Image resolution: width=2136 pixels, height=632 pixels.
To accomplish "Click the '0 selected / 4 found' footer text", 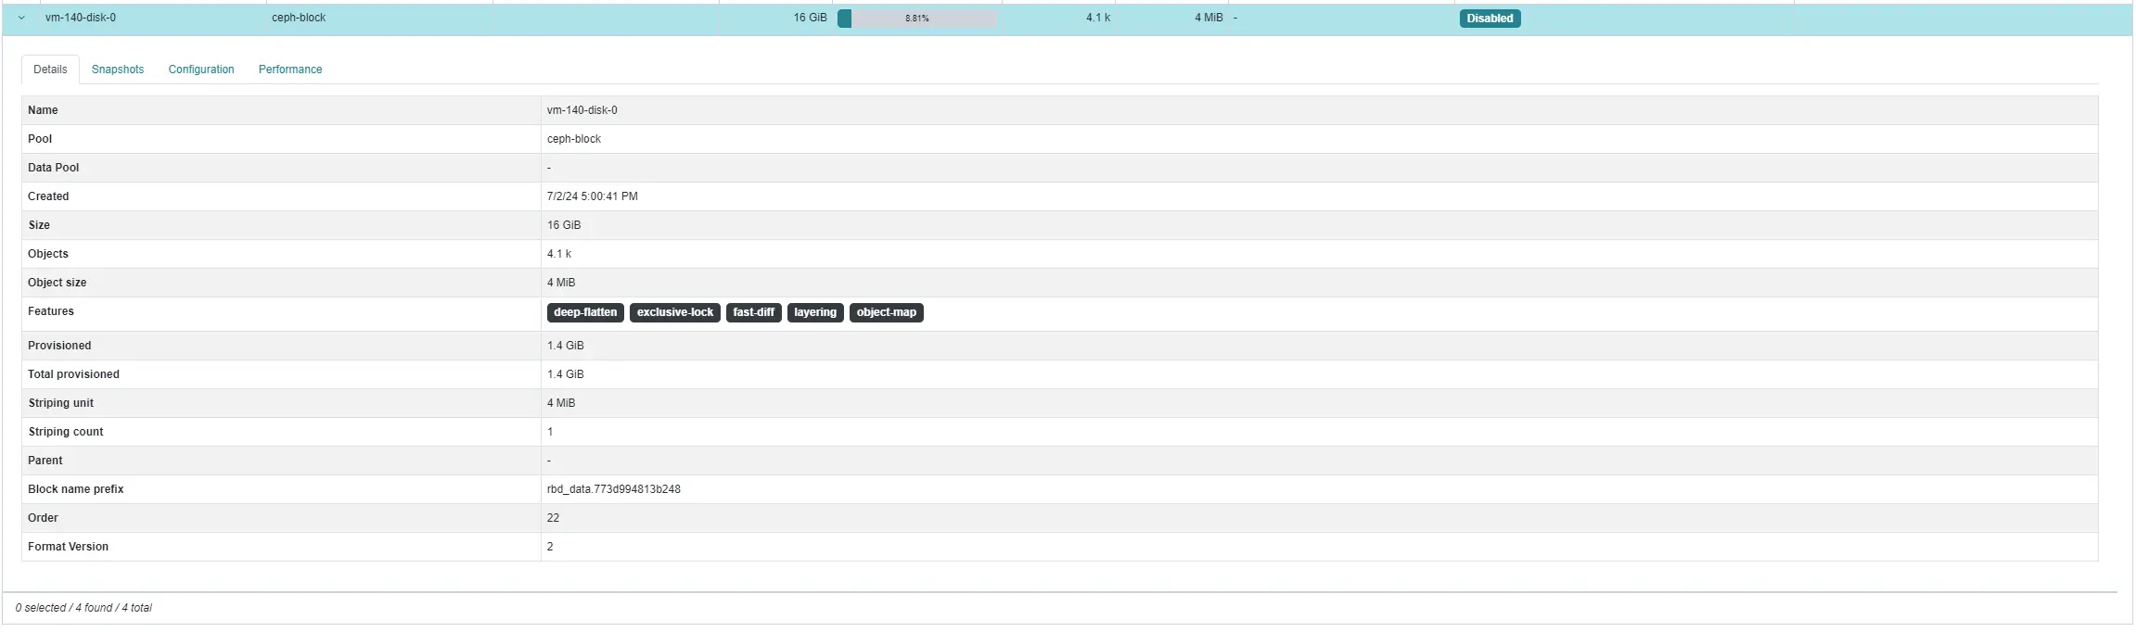I will pyautogui.click(x=83, y=608).
